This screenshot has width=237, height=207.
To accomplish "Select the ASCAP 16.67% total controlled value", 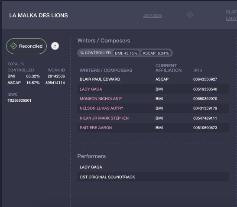I will [x=33, y=83].
